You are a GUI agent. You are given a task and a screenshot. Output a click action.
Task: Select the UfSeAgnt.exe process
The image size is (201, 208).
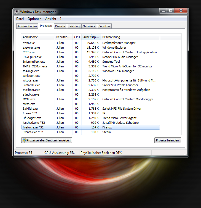(90, 118)
